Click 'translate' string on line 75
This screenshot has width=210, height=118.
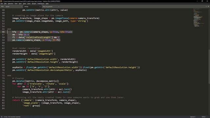point(36,84)
